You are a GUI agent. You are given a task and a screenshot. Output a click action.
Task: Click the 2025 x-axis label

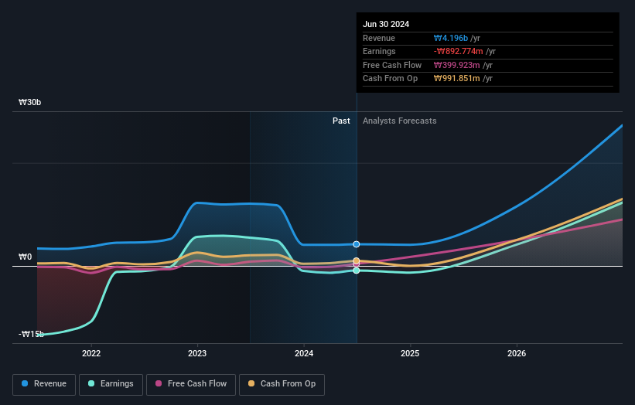coord(410,353)
